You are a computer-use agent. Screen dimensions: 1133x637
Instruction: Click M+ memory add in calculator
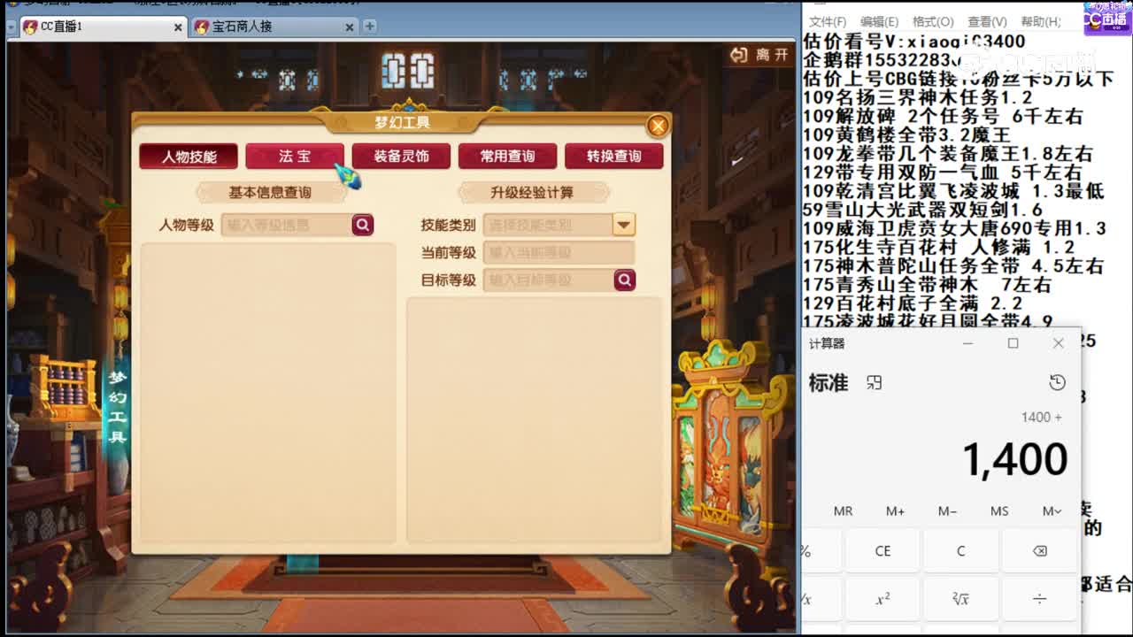tap(895, 510)
